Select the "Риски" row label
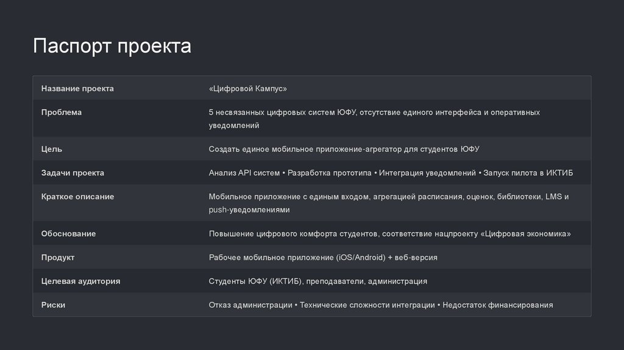 click(53, 305)
